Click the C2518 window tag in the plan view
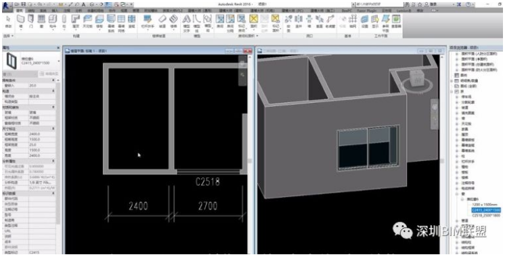The image size is (505, 259). pyautogui.click(x=208, y=182)
